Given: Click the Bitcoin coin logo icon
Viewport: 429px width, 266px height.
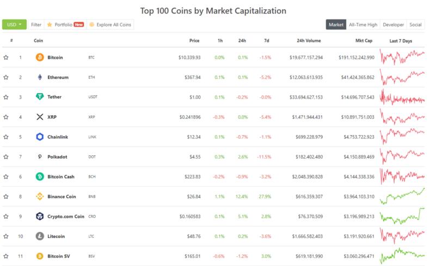Looking at the screenshot, I should pyautogui.click(x=40, y=58).
